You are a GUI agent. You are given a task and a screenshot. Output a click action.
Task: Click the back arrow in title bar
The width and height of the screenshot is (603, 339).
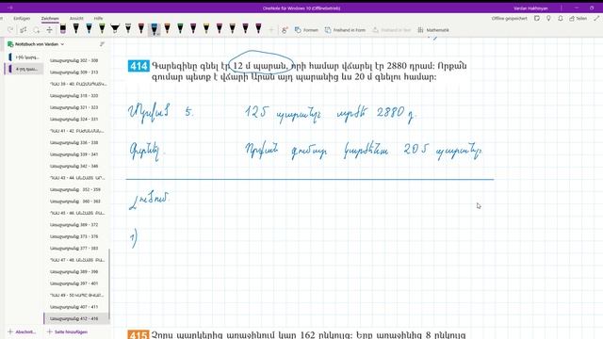coord(10,8)
